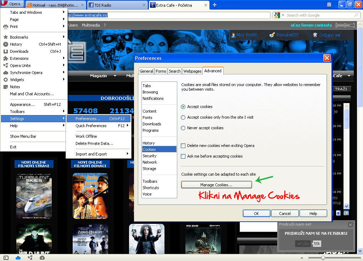Click the zoom slider in status bar
Image resolution: width=363 pixels, height=261 pixels.
323,258
